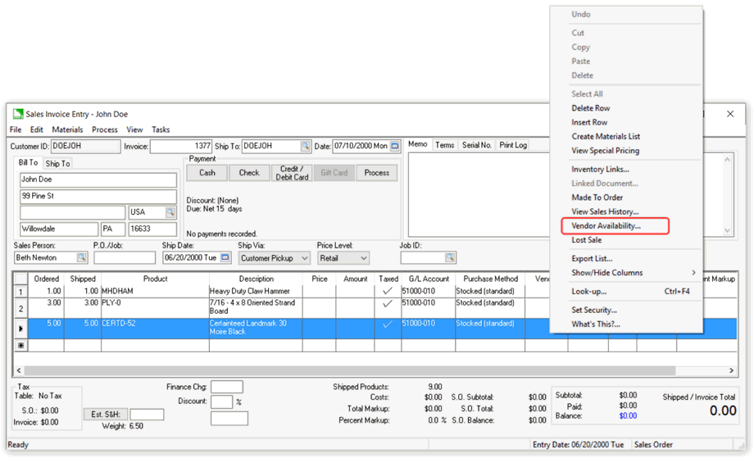Click the country lookup icon beside USA
Image resolution: width=754 pixels, height=458 pixels.
(x=170, y=212)
